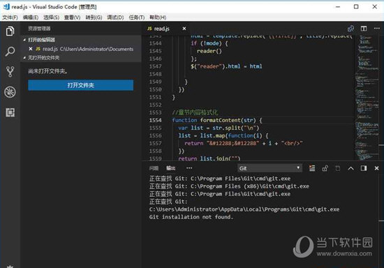Open more panel tabs ellipsis
Viewport: 384px width, 268px height.
click(189, 168)
